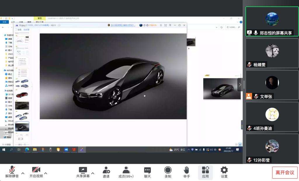
Task: Select 图片 under quick access
Action: tap(9, 50)
